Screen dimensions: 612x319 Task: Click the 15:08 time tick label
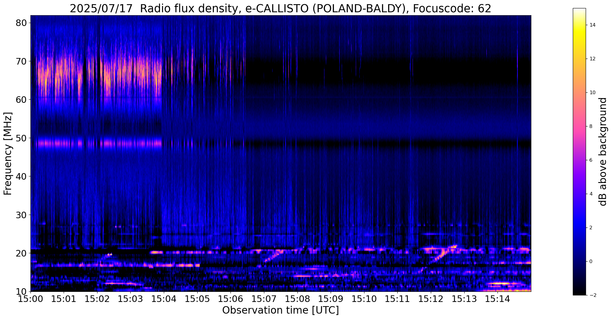coord(297,299)
